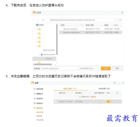
Task: Check the select-all checkbox in the rules header
Action: (x=56, y=93)
